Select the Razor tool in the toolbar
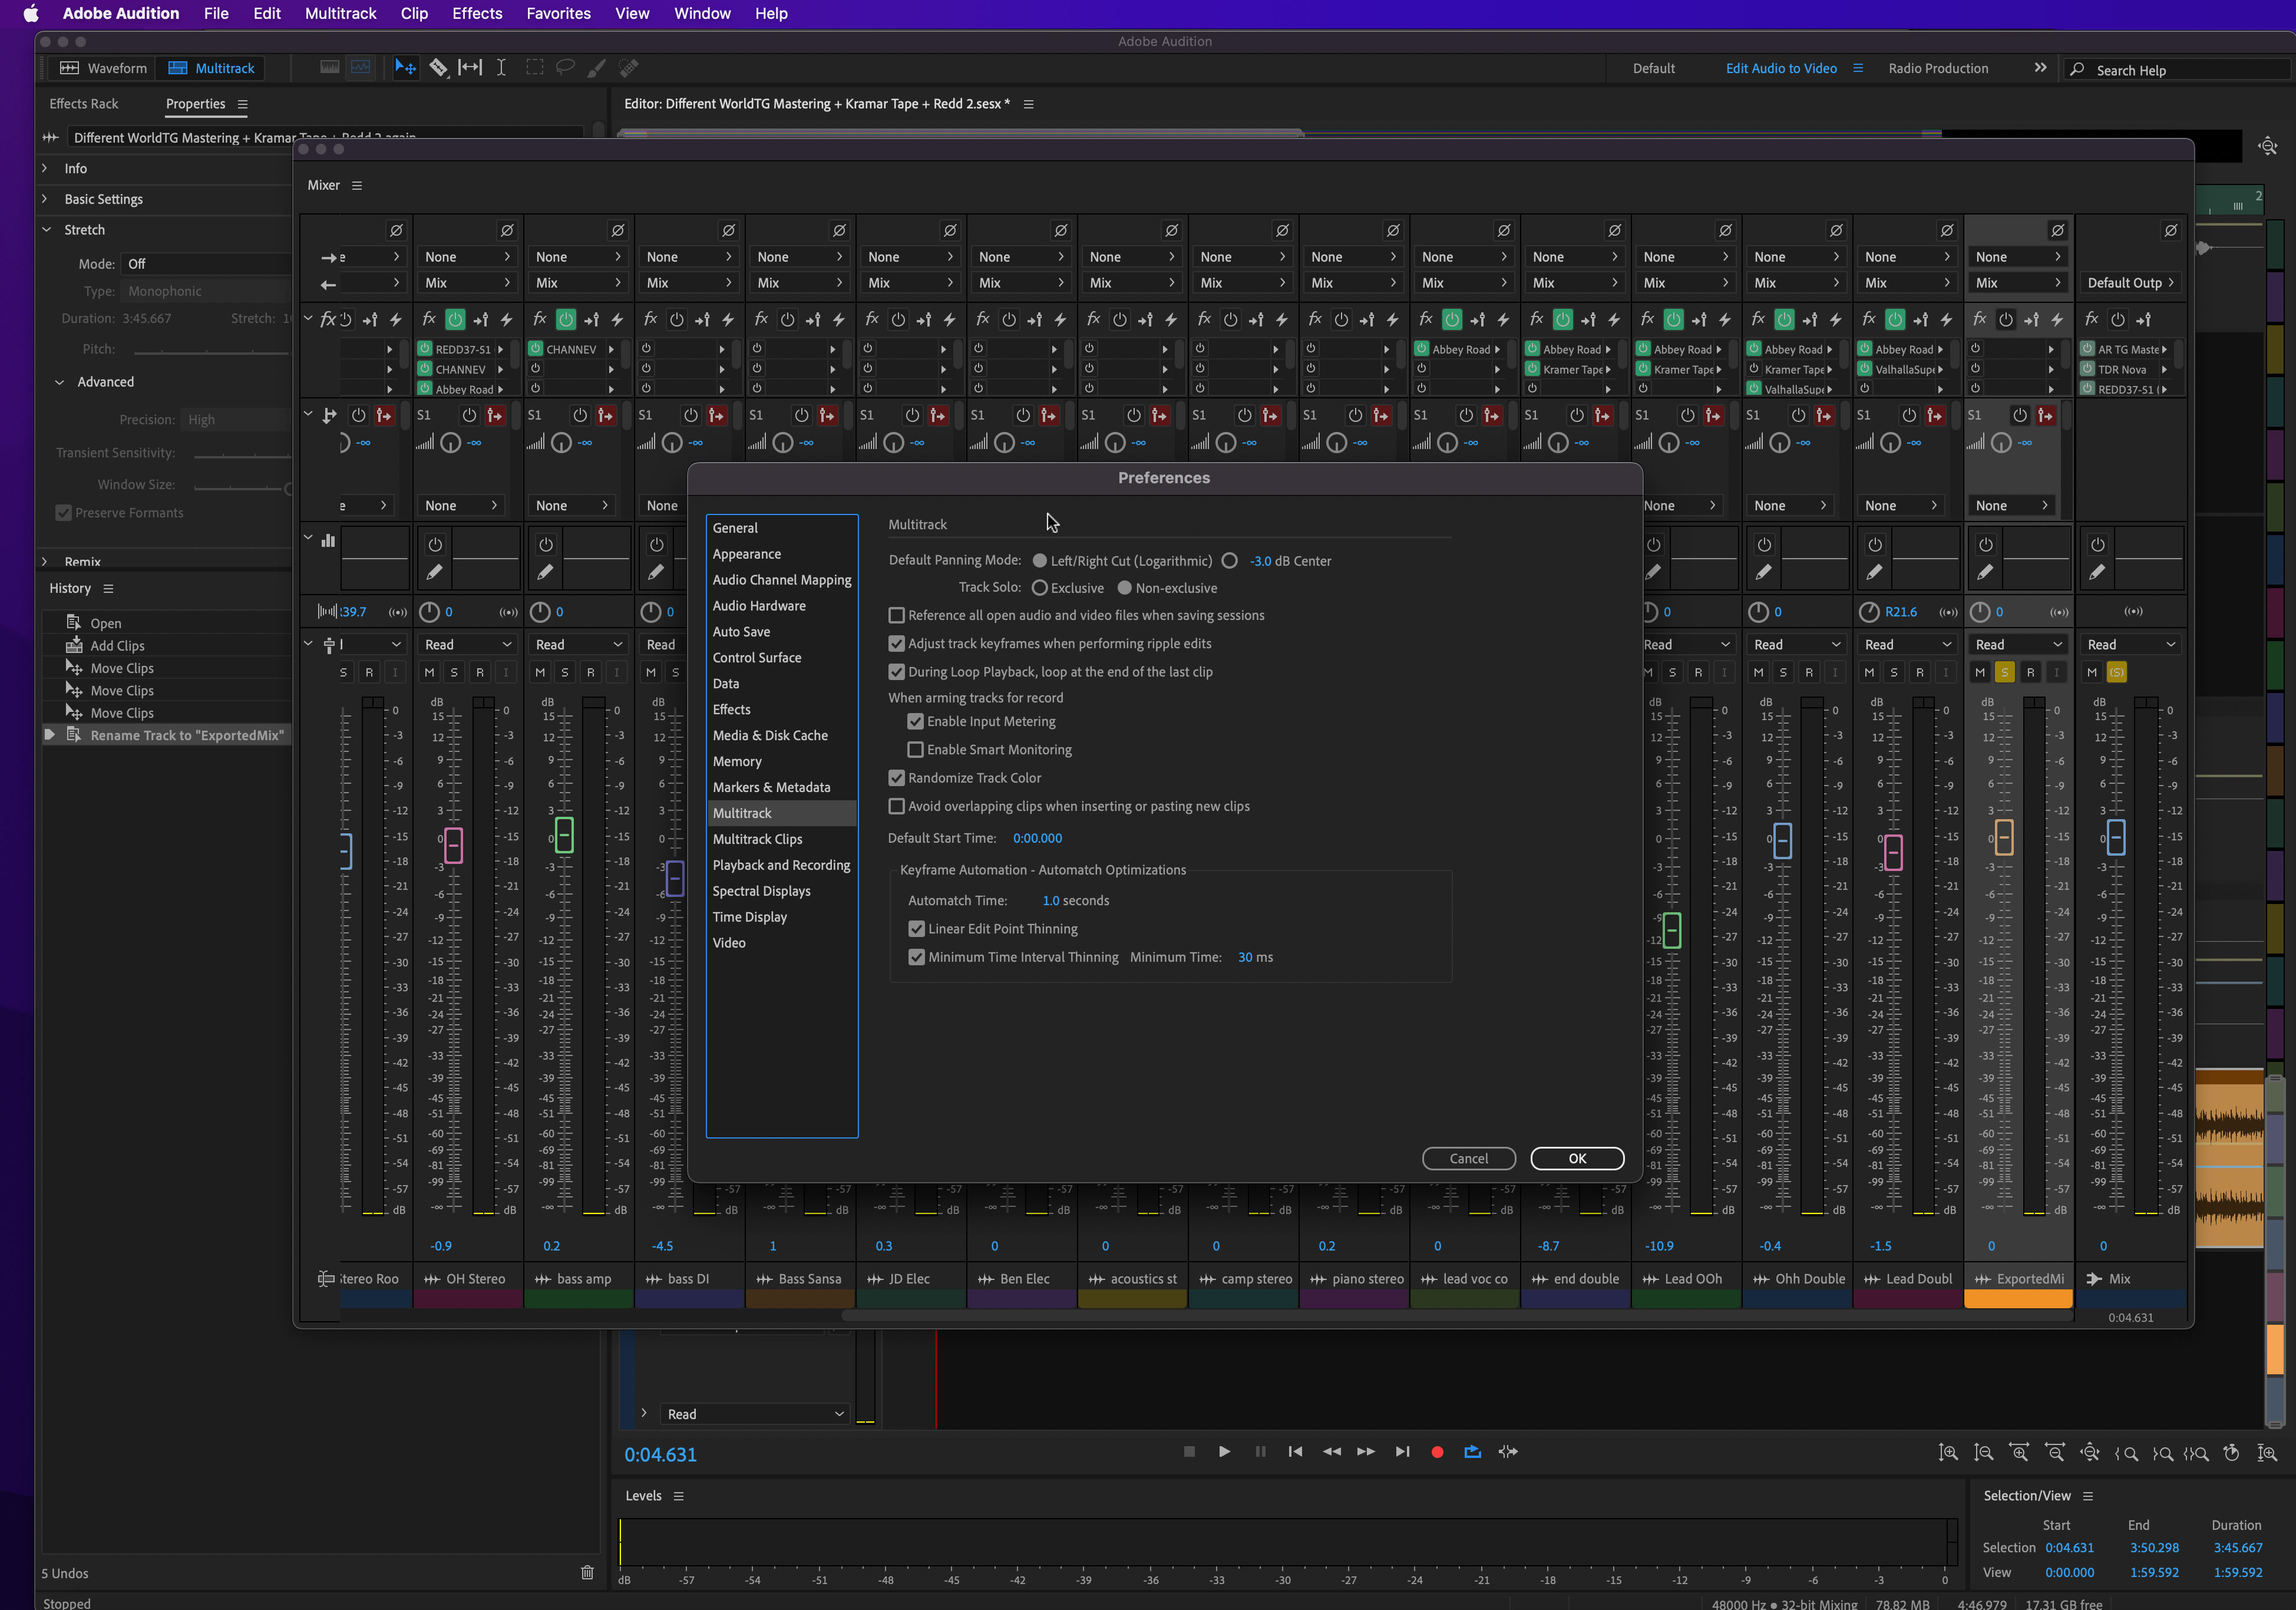2296x1610 pixels. [x=439, y=67]
